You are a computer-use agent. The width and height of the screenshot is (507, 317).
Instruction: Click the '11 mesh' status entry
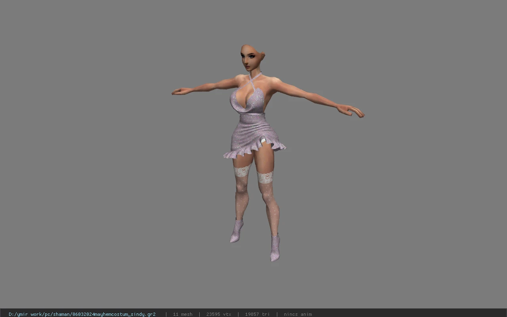pos(183,314)
